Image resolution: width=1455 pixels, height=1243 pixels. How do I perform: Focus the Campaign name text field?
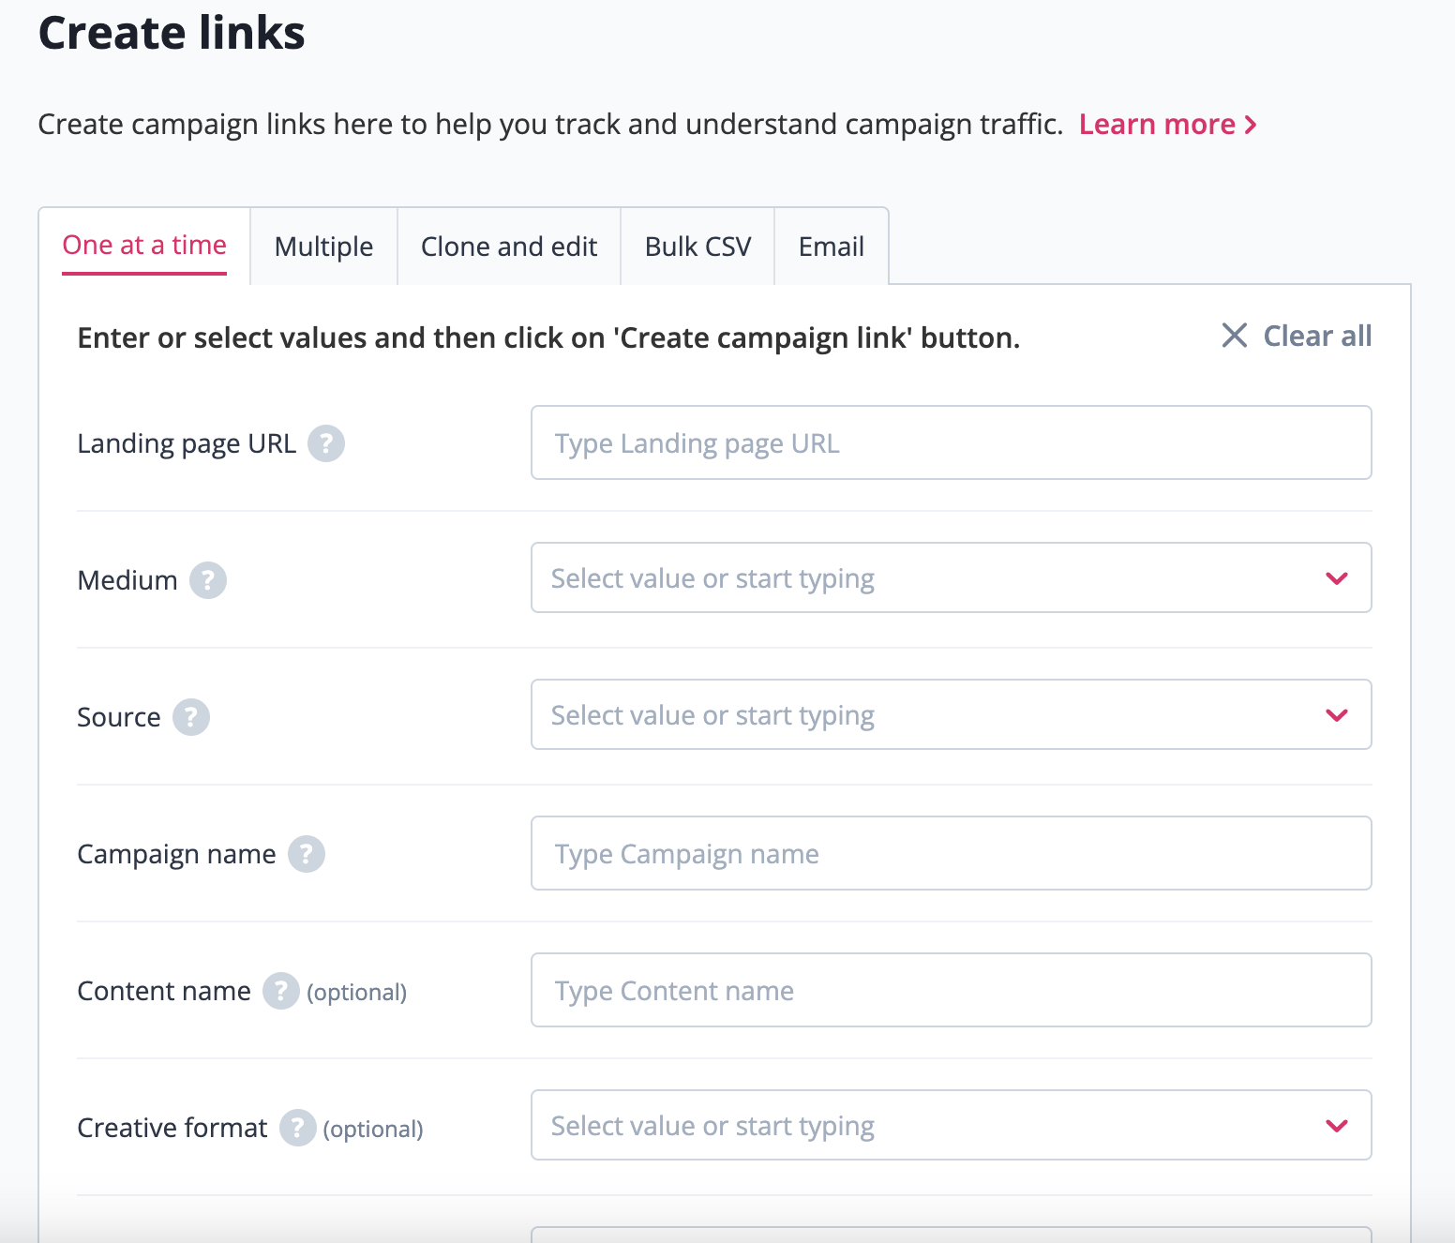951,853
